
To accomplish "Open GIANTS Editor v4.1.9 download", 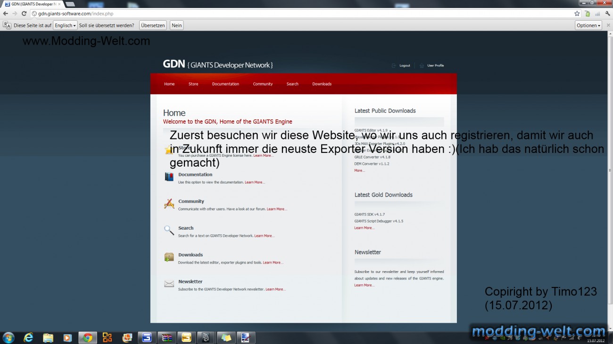I will (x=371, y=130).
